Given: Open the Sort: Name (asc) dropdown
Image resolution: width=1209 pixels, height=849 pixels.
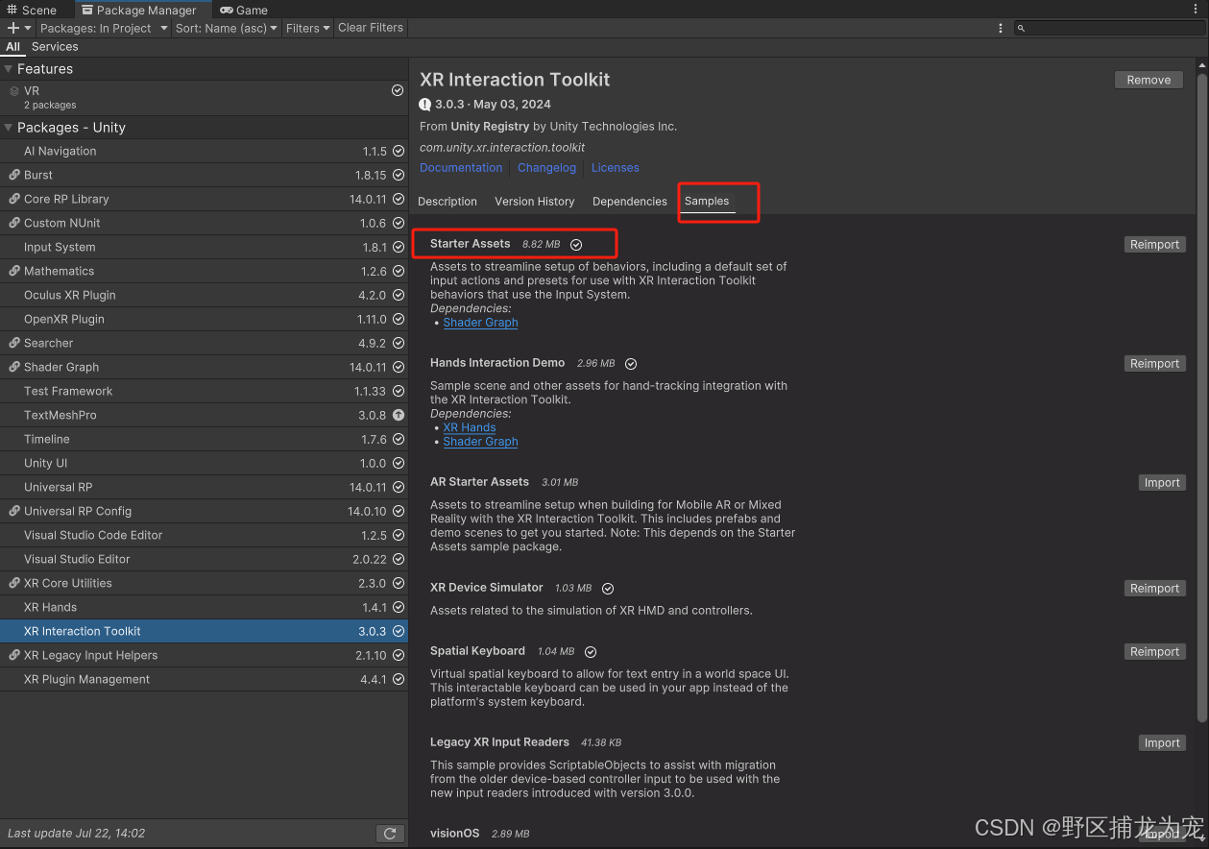Looking at the screenshot, I should 227,28.
